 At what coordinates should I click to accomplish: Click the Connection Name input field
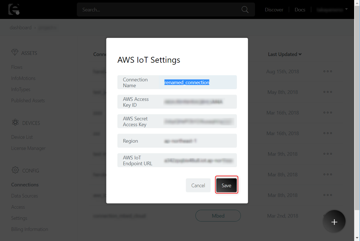198,82
